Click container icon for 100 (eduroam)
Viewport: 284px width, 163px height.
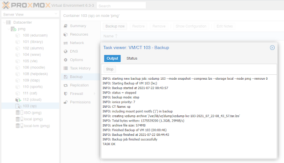18,35
